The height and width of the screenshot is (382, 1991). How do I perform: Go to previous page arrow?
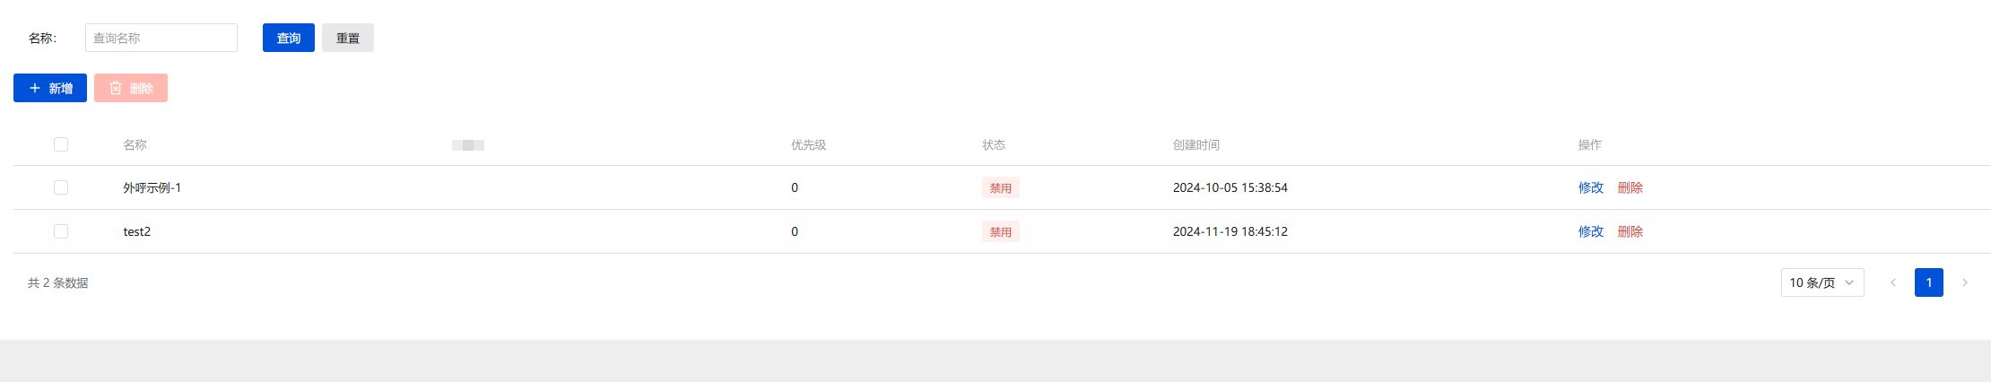pos(1893,282)
